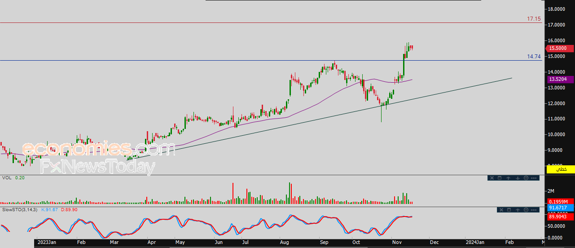The width and height of the screenshot is (575, 248).
Task: Click the 15.5000 current price tag
Action: 561,48
